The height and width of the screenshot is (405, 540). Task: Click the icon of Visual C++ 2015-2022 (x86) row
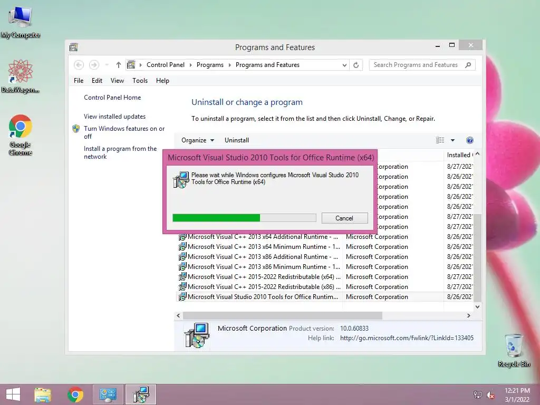click(182, 286)
